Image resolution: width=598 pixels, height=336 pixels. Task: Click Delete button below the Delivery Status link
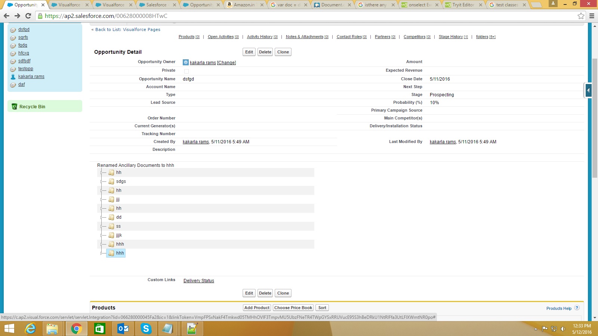click(265, 293)
